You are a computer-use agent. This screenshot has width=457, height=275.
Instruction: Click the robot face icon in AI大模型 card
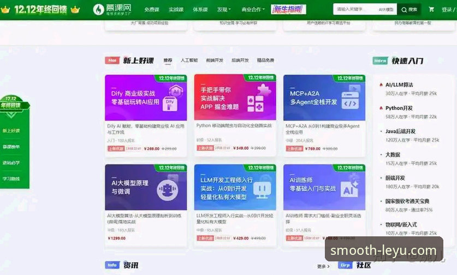167,190
